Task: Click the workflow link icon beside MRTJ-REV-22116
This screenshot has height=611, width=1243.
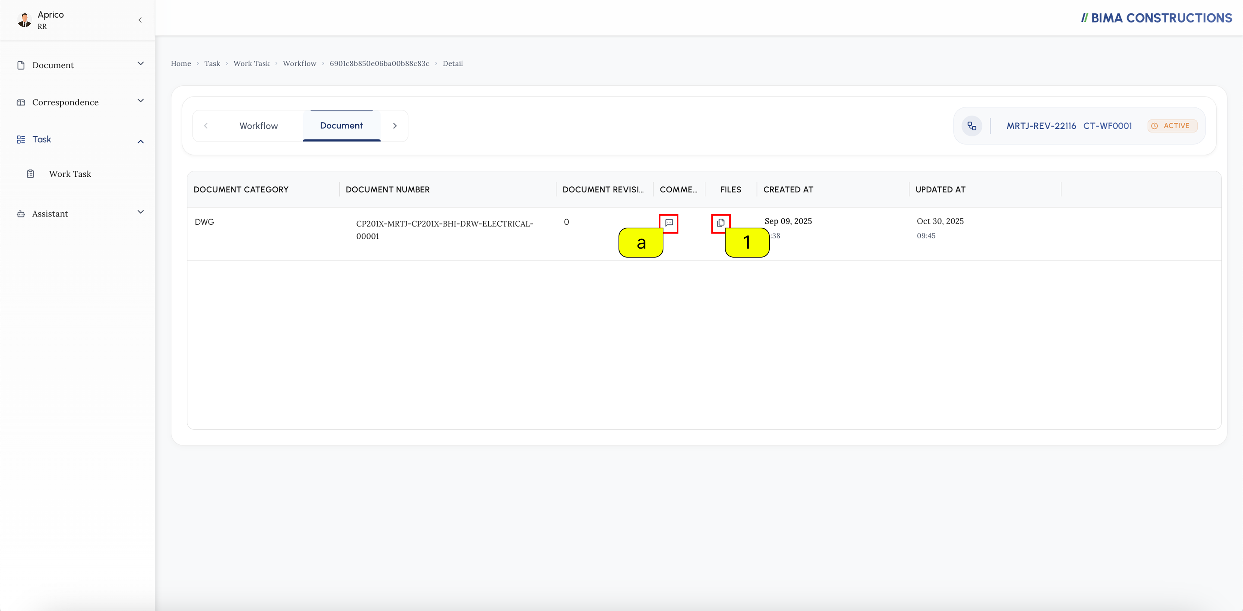Action: click(x=972, y=126)
